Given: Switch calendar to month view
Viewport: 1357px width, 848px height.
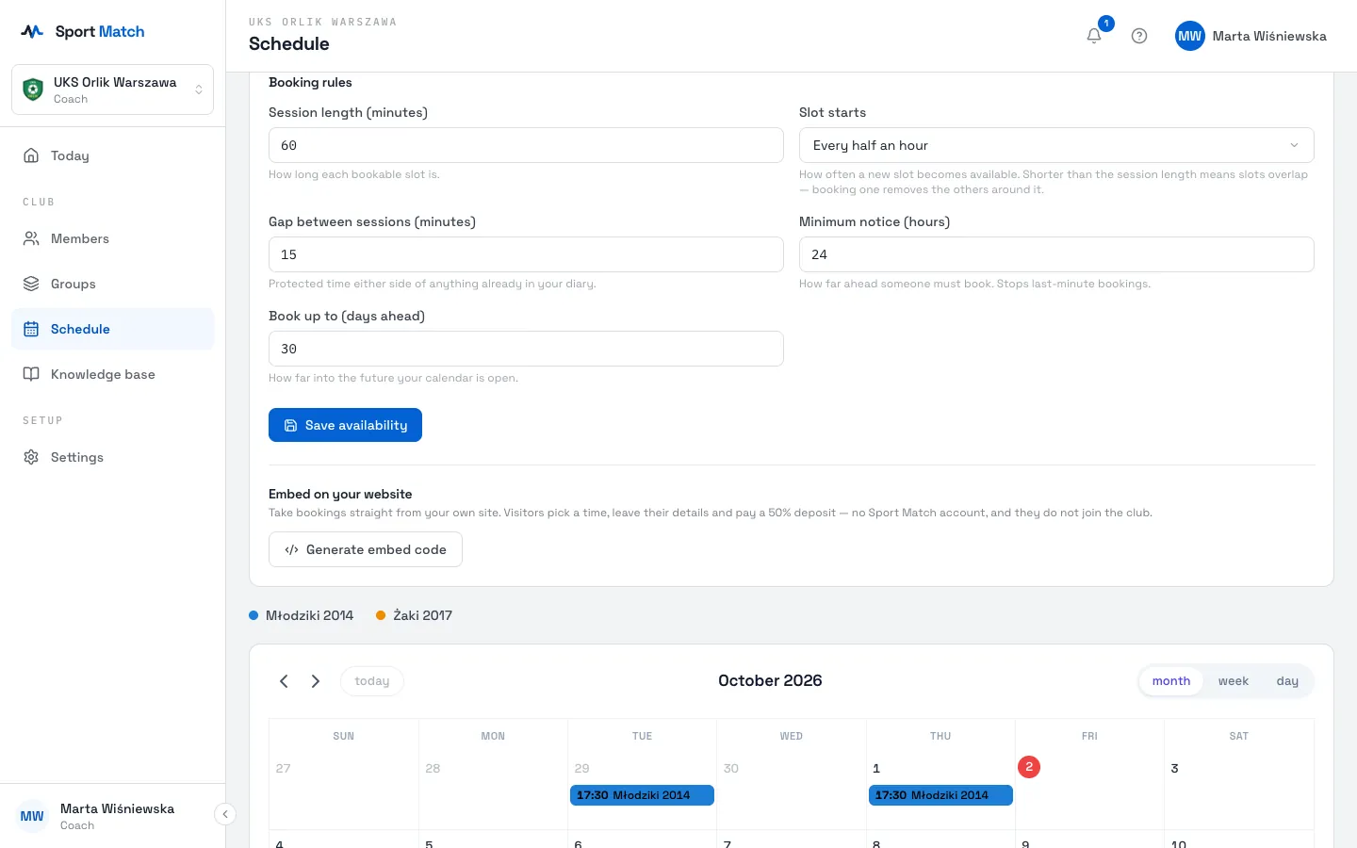Looking at the screenshot, I should point(1171,681).
